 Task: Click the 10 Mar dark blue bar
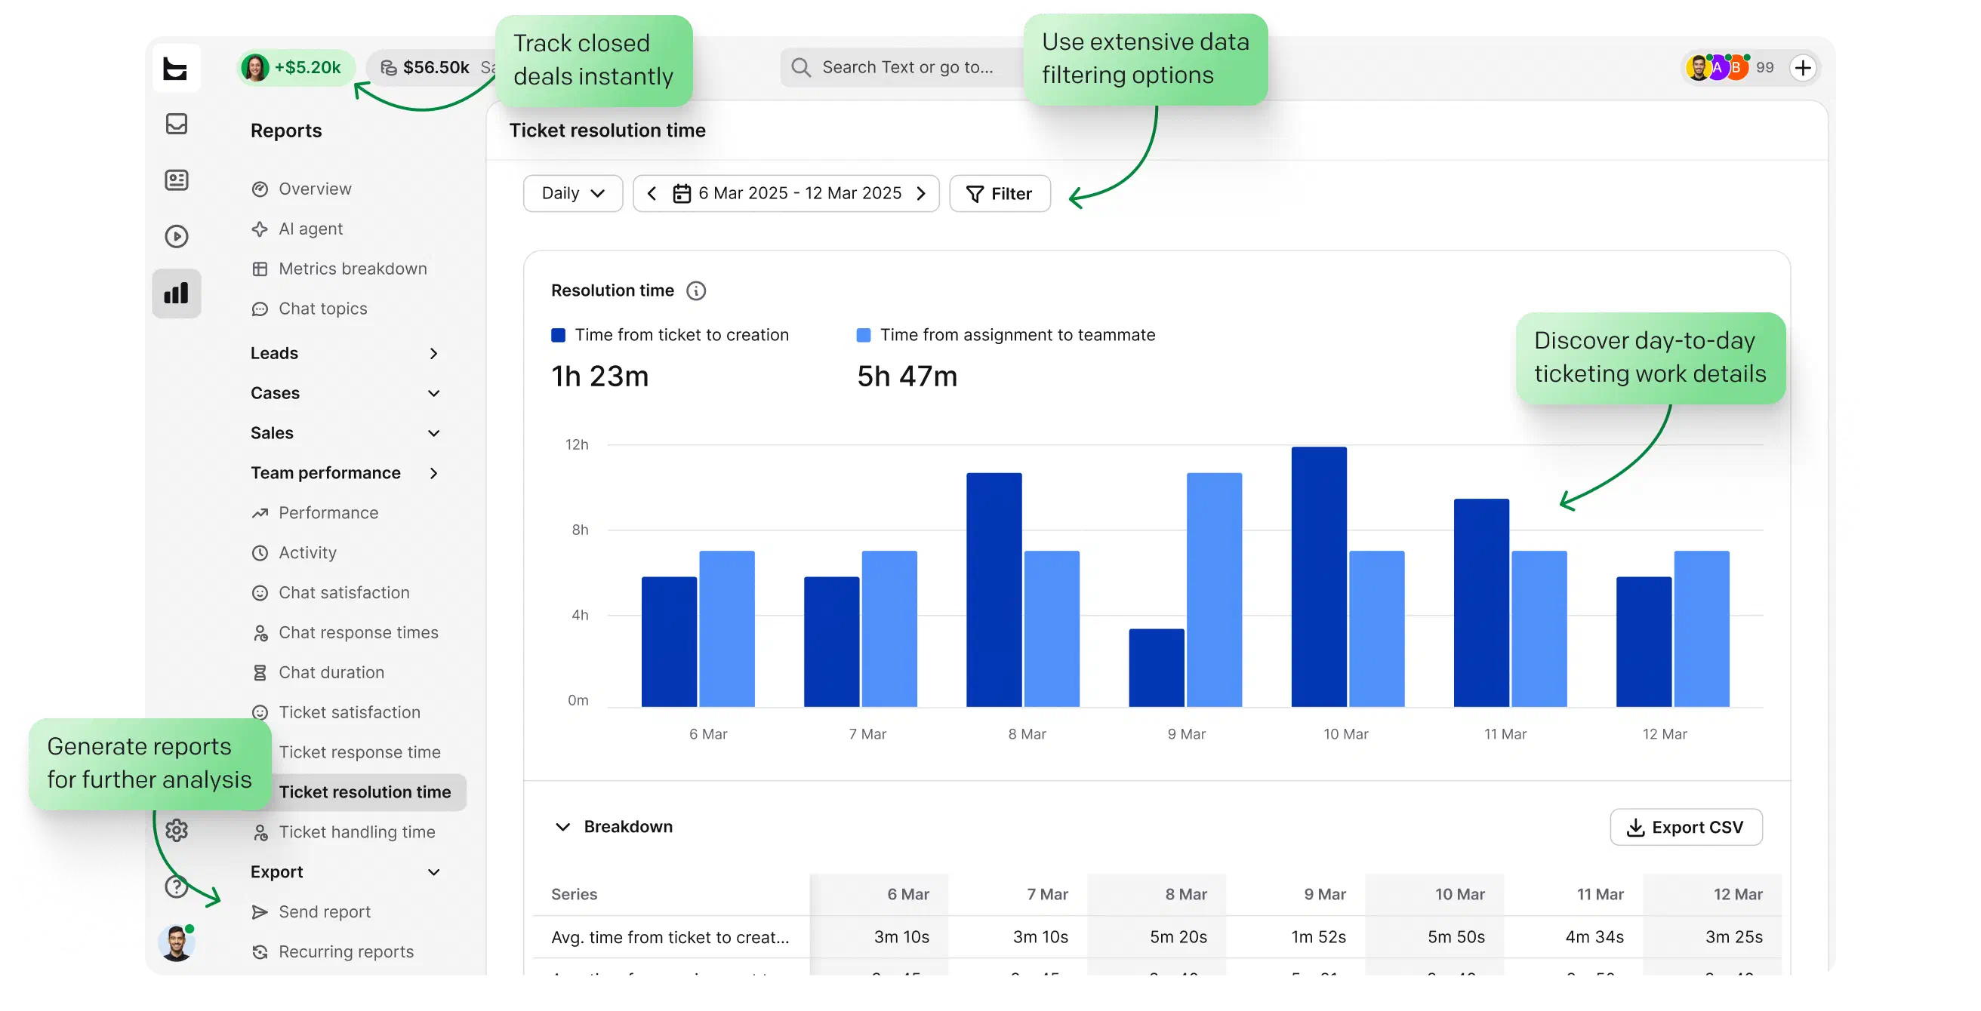click(x=1318, y=576)
